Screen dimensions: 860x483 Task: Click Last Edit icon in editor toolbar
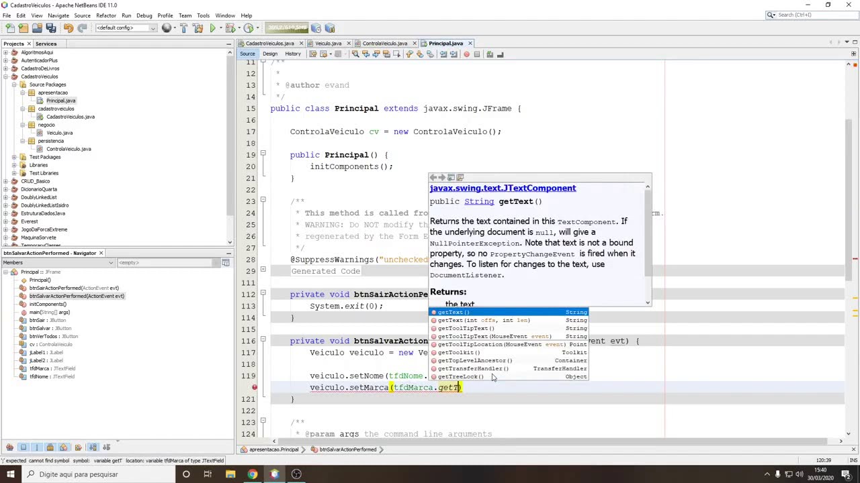313,54
